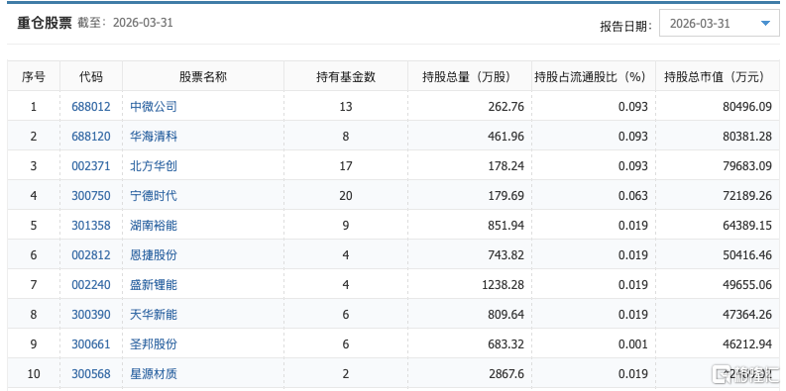Open the report date dropdown 2026-03-31
The height and width of the screenshot is (391, 786).
(x=720, y=24)
